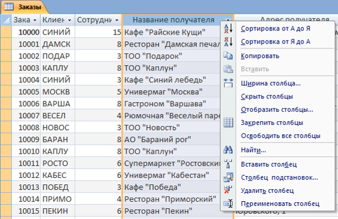Click the sort Я to A icon

tap(228, 42)
